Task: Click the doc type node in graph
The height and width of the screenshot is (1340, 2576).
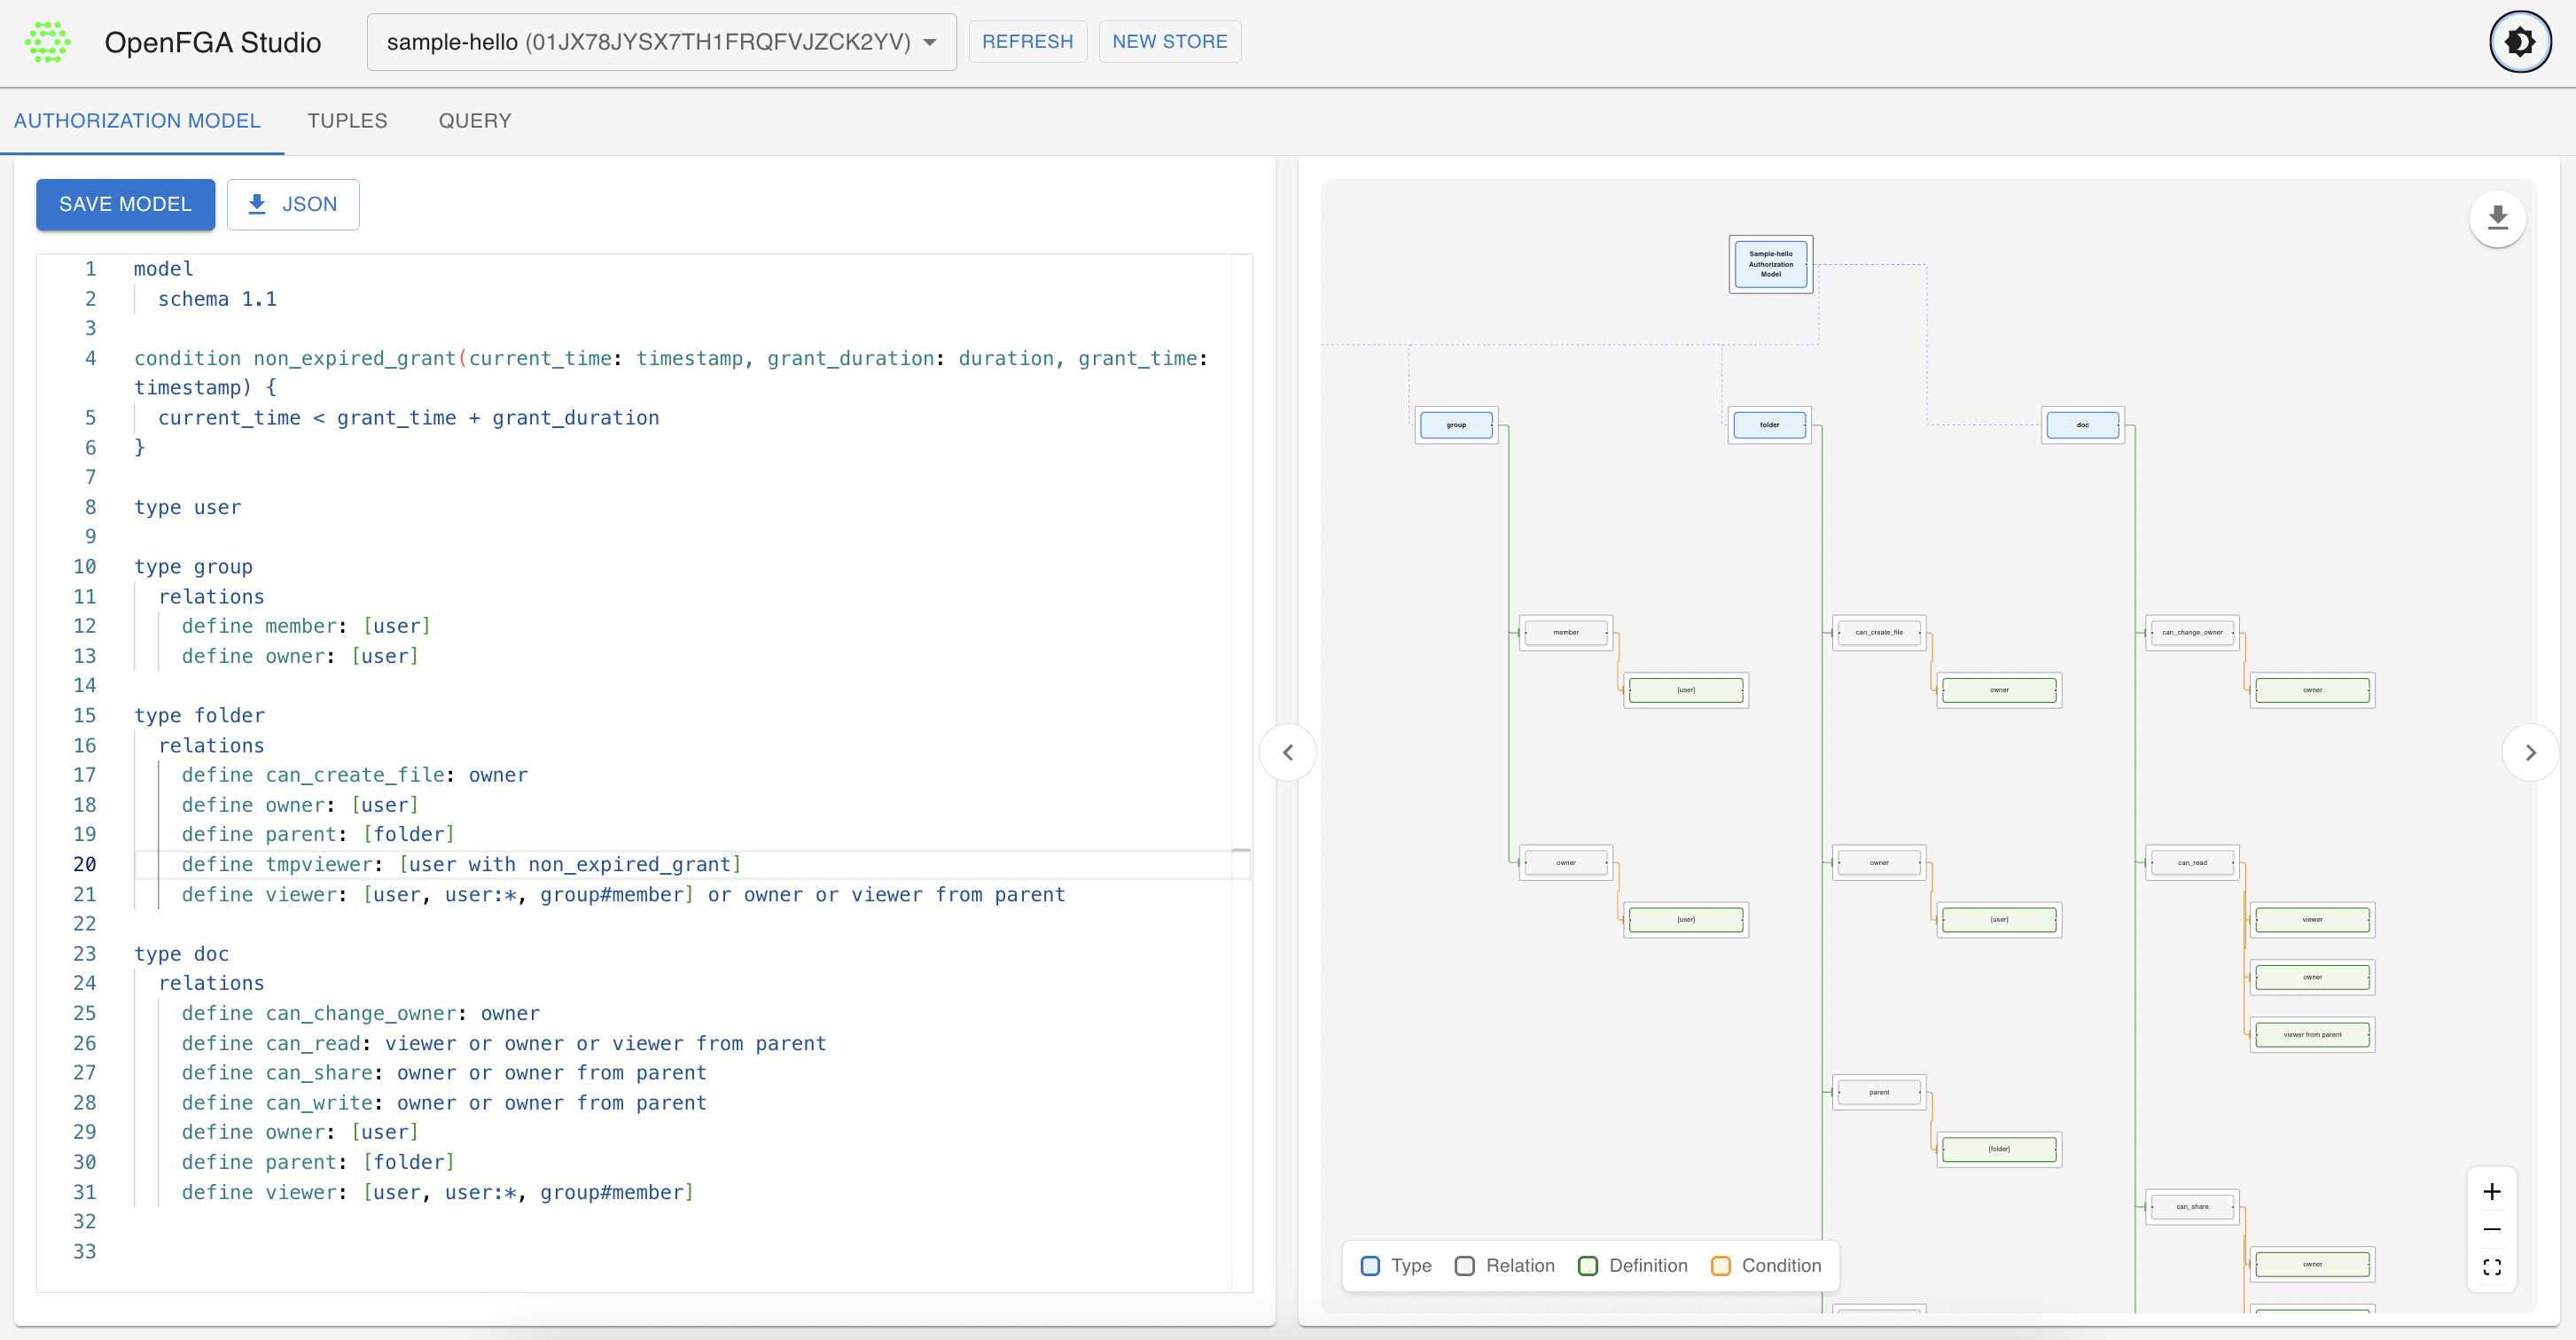Action: tap(2082, 425)
